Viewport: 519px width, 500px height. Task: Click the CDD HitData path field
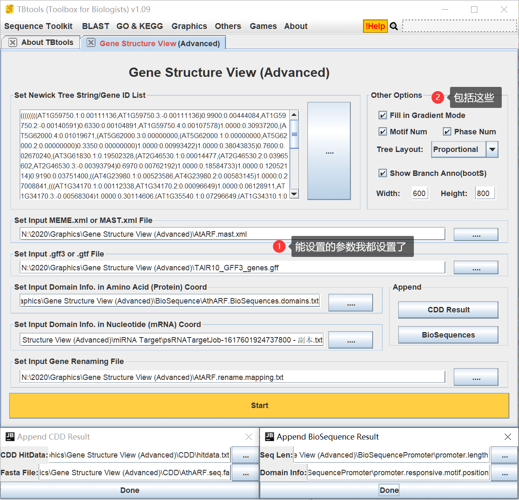coord(140,455)
